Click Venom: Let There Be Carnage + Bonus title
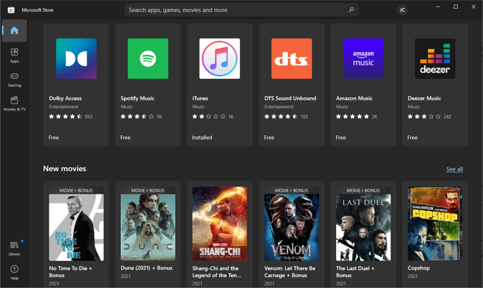 290,272
